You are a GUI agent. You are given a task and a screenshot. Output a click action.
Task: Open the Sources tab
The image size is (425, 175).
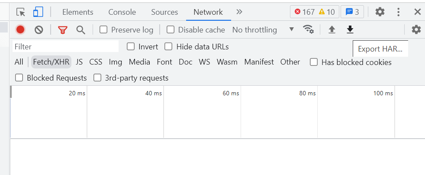pyautogui.click(x=164, y=12)
